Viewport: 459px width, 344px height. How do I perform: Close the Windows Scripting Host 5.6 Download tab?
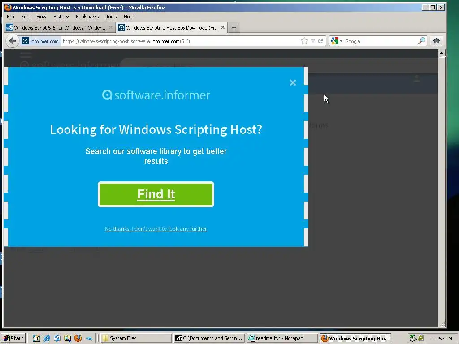(x=223, y=27)
